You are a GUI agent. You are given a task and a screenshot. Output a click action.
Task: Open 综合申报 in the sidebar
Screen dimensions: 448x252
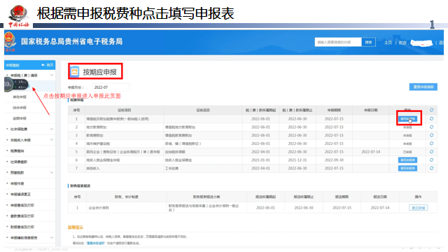(20, 108)
